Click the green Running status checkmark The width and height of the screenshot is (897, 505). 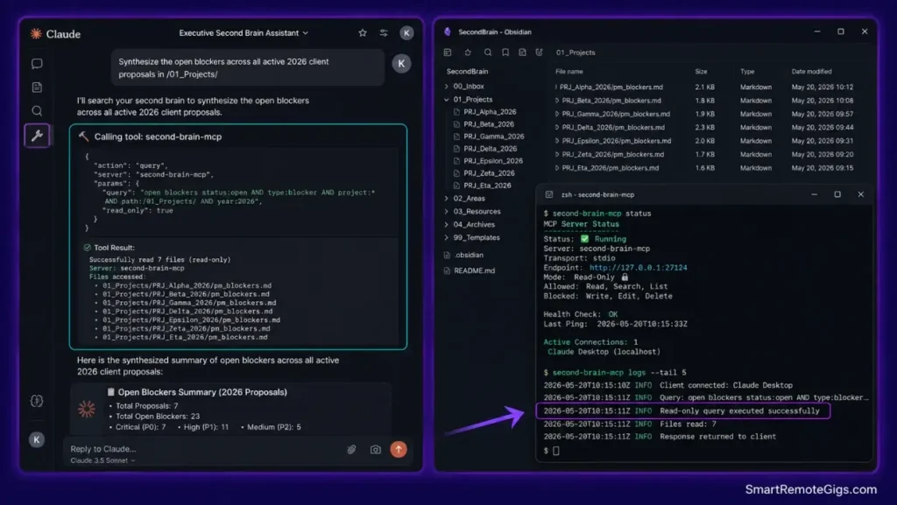[x=584, y=239]
